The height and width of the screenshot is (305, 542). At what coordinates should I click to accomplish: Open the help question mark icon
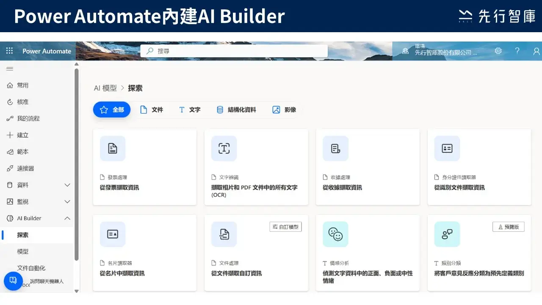pyautogui.click(x=517, y=51)
